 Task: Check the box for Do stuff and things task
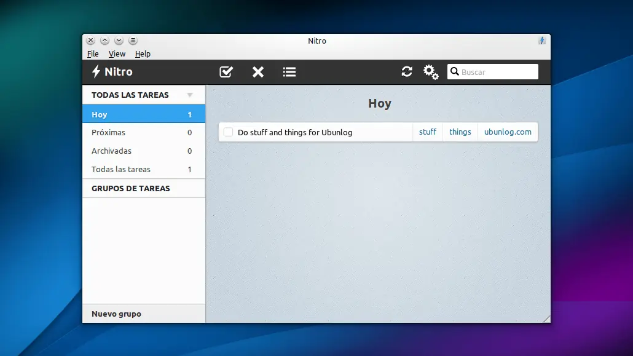[228, 132]
